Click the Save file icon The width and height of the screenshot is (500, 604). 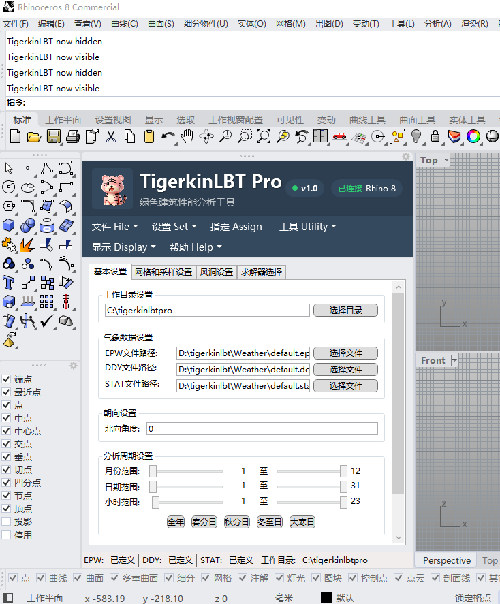[x=54, y=136]
